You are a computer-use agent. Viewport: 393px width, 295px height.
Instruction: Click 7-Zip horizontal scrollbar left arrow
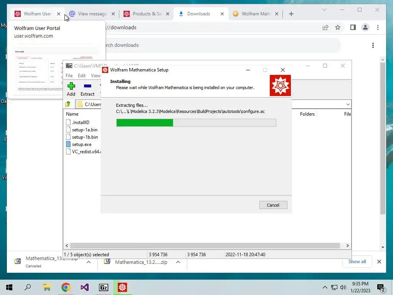(x=67, y=245)
